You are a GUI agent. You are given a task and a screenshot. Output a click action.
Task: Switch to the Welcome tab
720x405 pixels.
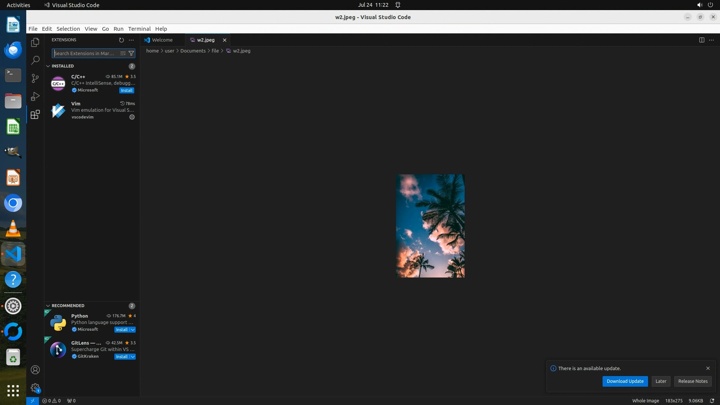[162, 40]
